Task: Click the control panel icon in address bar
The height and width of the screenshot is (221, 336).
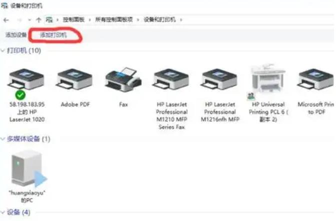Action: click(49, 20)
